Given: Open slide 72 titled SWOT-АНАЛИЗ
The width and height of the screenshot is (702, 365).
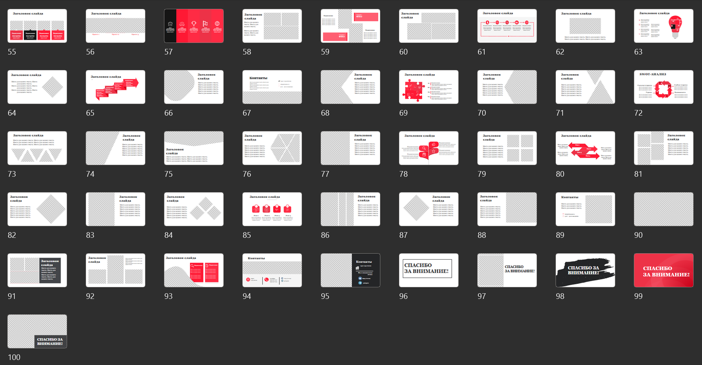Looking at the screenshot, I should pos(663,87).
